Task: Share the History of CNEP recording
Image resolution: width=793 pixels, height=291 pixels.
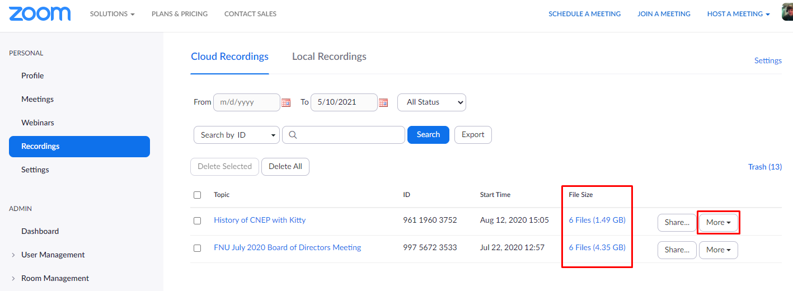Action: [677, 222]
